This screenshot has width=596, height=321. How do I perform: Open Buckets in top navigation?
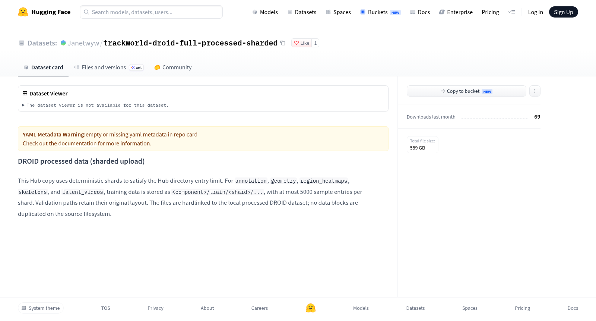[380, 12]
